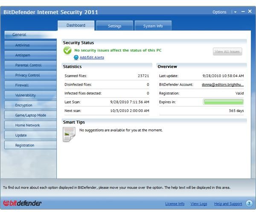Open the Game/Laptop Mode section
Screen dimensions: 256x212
31,115
